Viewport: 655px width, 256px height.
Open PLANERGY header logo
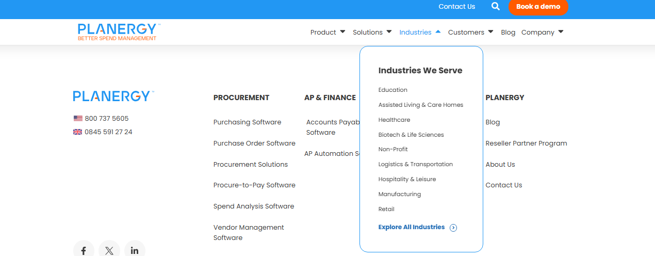(119, 31)
